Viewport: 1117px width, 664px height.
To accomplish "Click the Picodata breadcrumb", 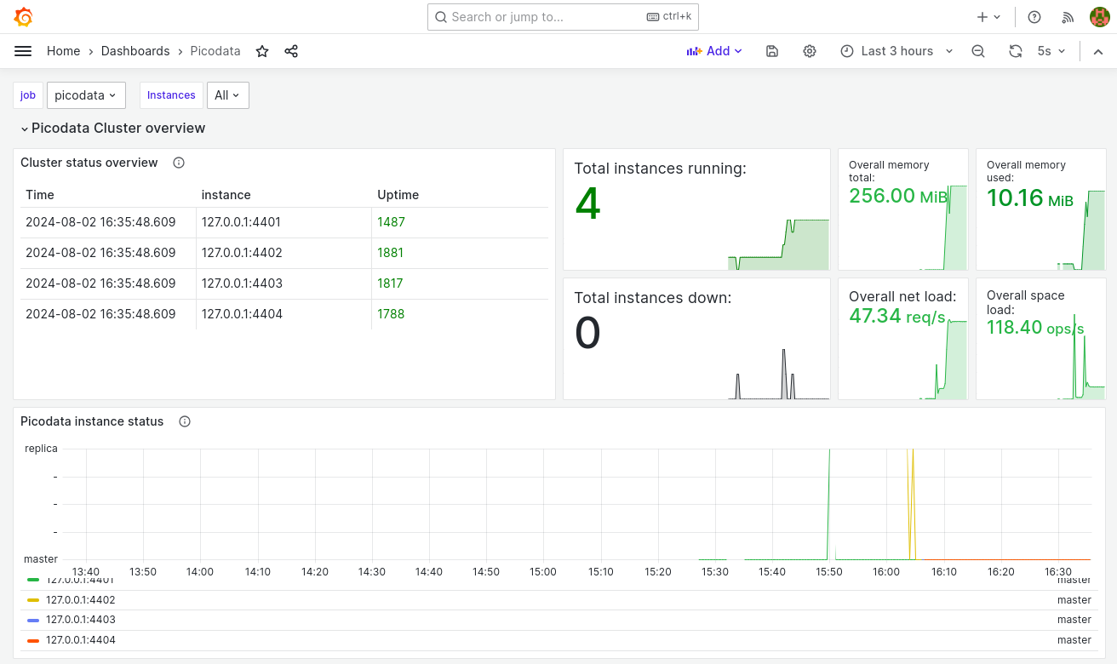I will pos(215,51).
